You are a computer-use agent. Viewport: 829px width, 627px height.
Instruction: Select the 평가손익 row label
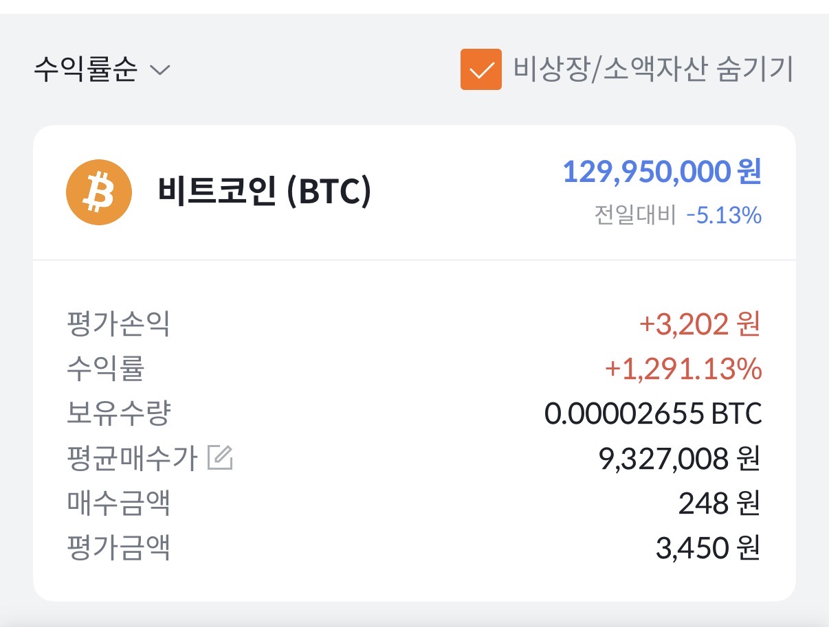click(x=118, y=324)
